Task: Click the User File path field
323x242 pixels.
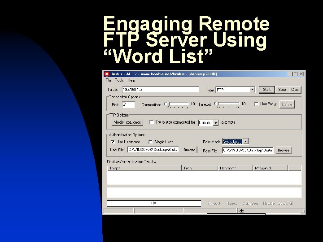Action: (x=153, y=150)
